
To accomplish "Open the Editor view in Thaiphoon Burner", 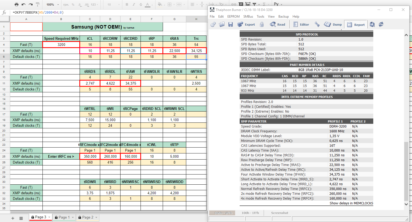I will [x=301, y=25].
